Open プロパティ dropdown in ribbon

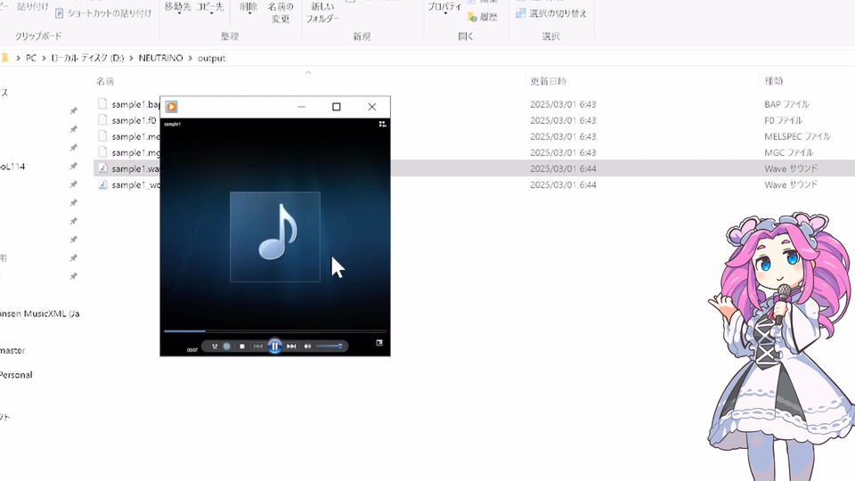pos(444,8)
